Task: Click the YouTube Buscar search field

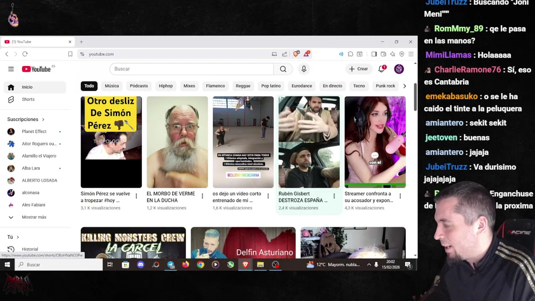Action: (x=191, y=69)
